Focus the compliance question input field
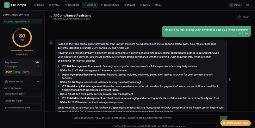 pos(145,119)
